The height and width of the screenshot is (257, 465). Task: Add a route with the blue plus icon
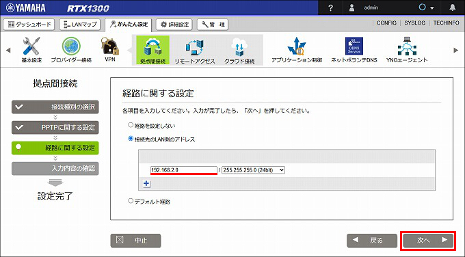point(146,183)
